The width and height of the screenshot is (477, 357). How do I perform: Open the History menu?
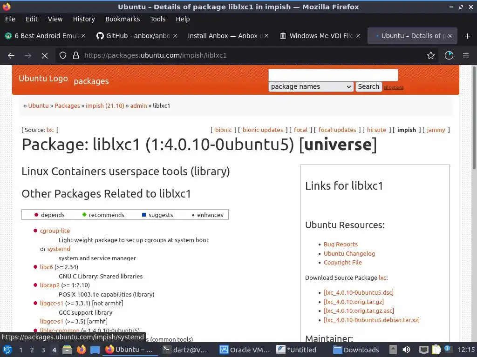[84, 19]
